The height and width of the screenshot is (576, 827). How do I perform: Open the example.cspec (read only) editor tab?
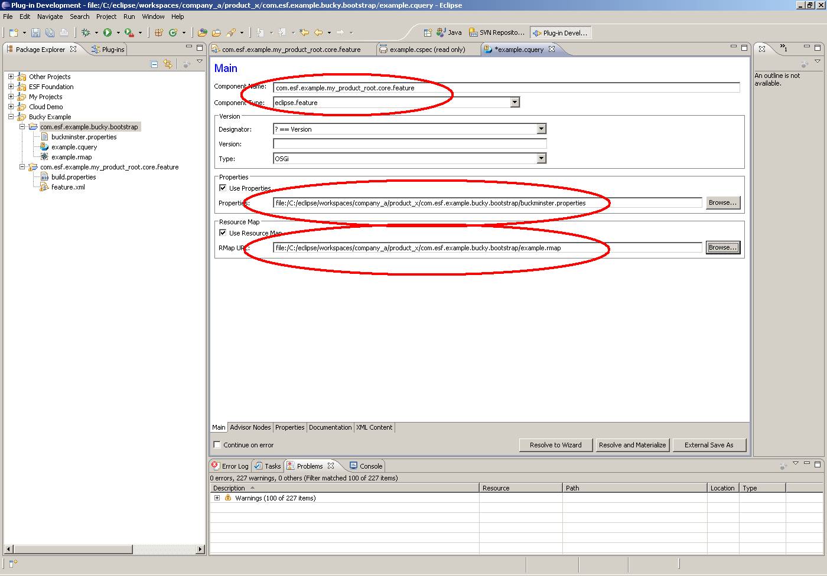[x=427, y=50]
